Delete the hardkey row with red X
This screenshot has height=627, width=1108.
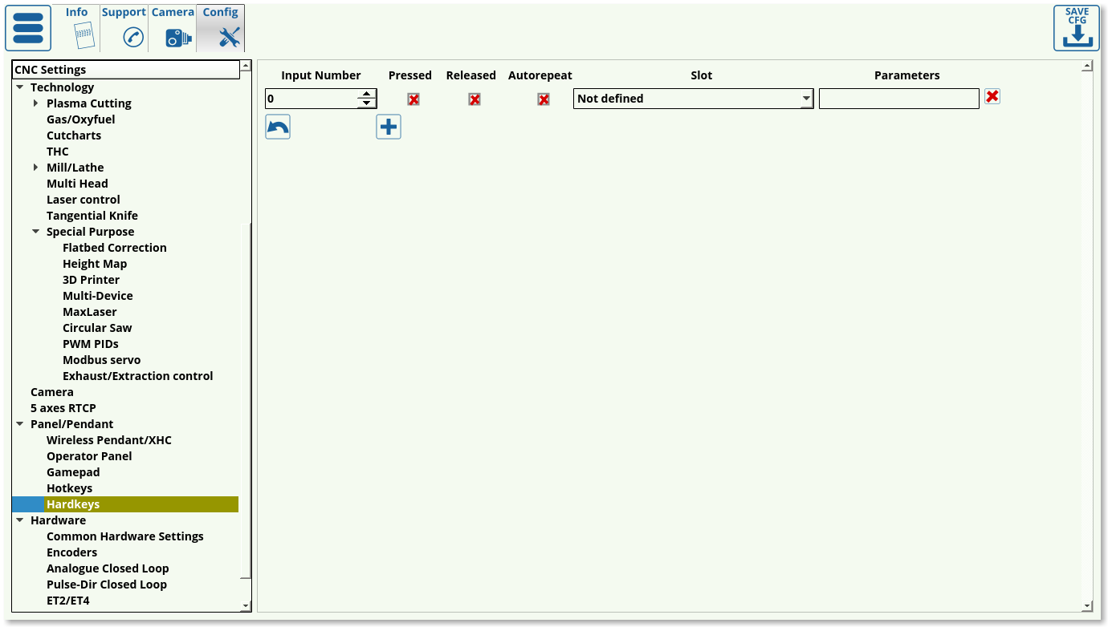point(992,97)
